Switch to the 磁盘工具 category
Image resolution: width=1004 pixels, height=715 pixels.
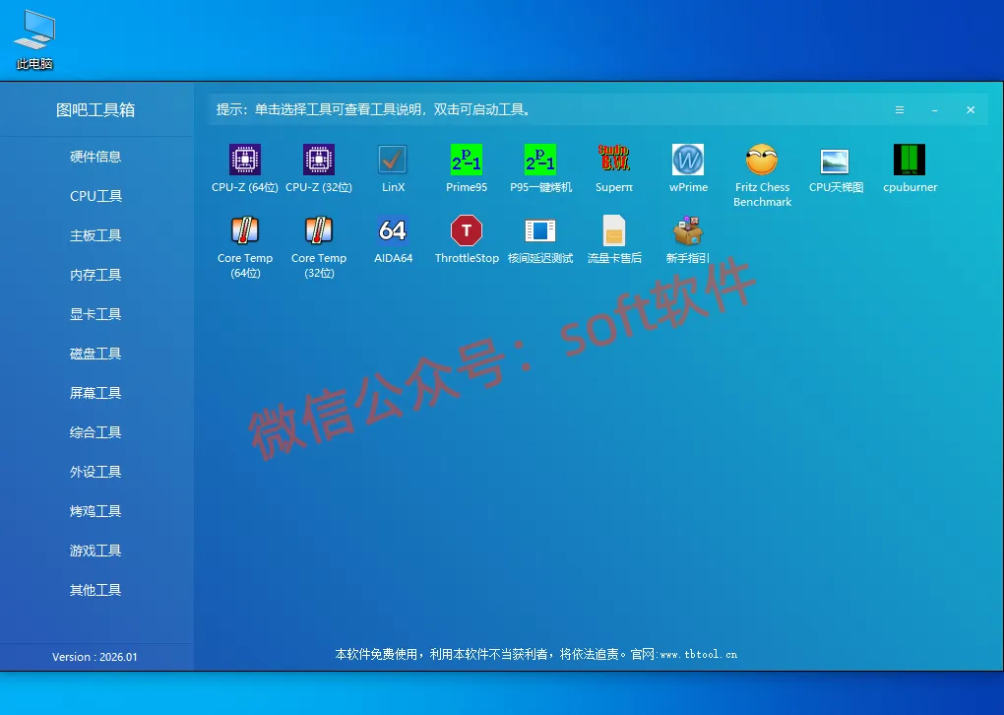tap(95, 354)
